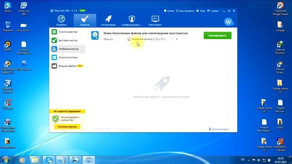Open the Конфиденциальность shield tab
292x164 pixels.
click(132, 20)
